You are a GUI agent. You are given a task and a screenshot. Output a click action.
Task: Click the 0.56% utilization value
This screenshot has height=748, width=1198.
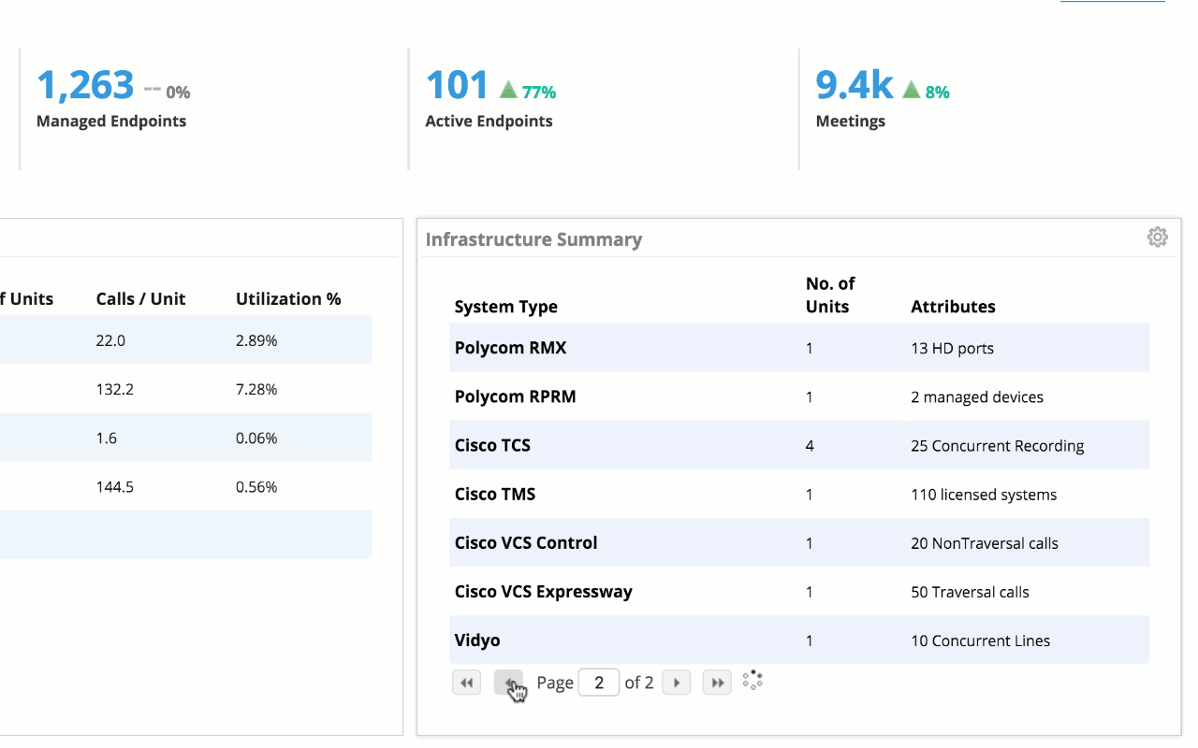256,486
